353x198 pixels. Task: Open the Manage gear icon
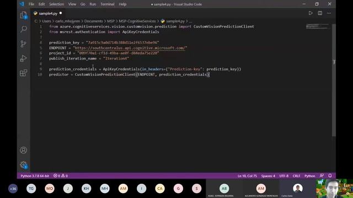[x=23, y=165]
